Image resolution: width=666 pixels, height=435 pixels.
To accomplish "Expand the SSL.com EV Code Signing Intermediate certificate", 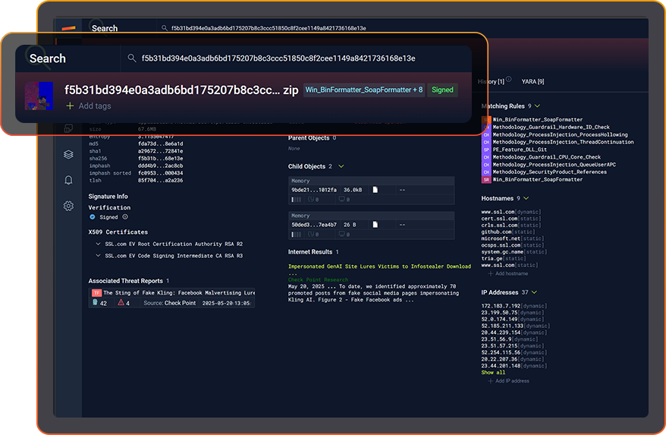I will point(98,256).
